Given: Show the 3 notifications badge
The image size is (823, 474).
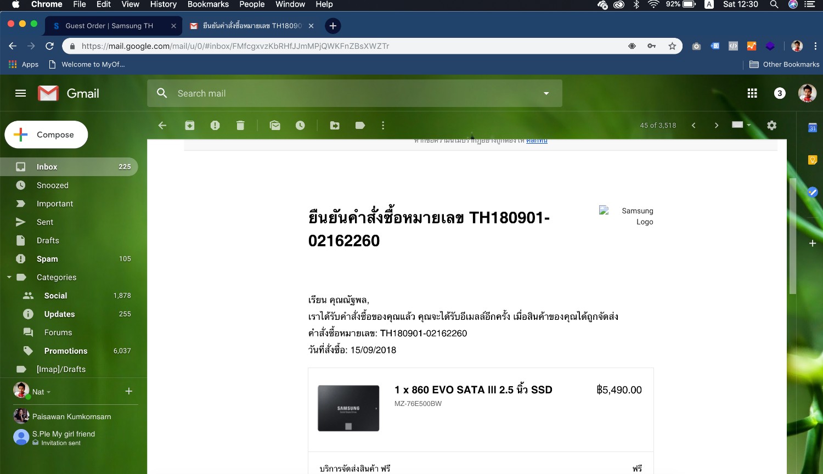Looking at the screenshot, I should point(780,93).
